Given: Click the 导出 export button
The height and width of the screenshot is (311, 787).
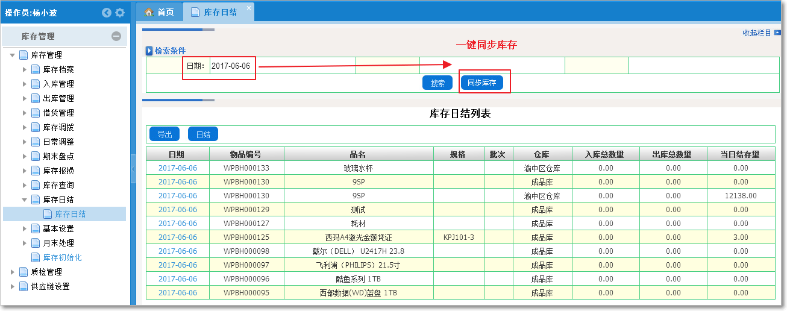Looking at the screenshot, I should point(165,134).
